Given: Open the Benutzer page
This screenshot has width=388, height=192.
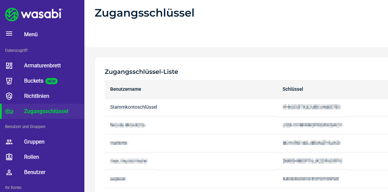Looking at the screenshot, I should (x=35, y=172).
